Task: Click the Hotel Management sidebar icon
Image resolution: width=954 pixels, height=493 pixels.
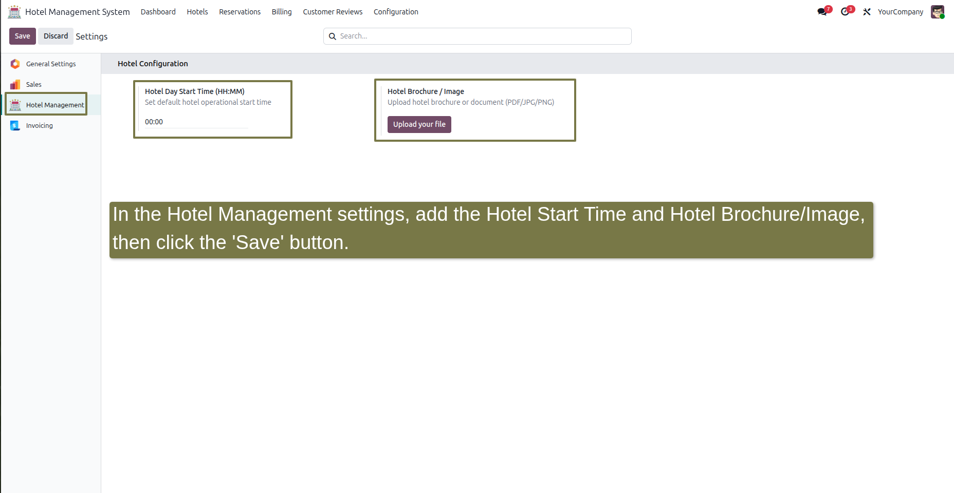Action: pos(15,105)
